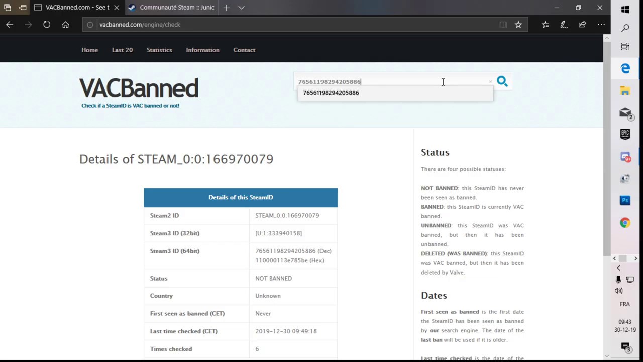Click the First seen as banned value Never
Image resolution: width=643 pixels, height=362 pixels.
pyautogui.click(x=263, y=313)
